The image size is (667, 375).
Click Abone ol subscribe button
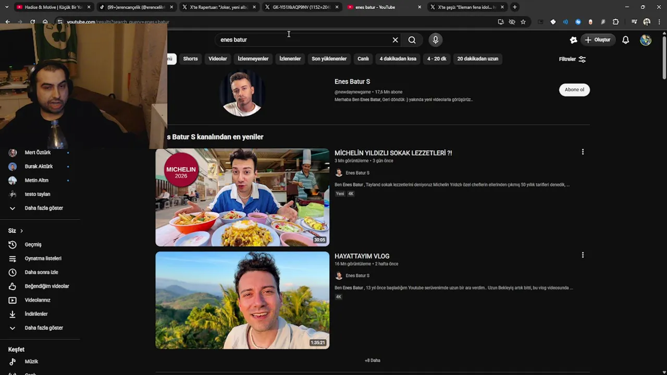574,90
